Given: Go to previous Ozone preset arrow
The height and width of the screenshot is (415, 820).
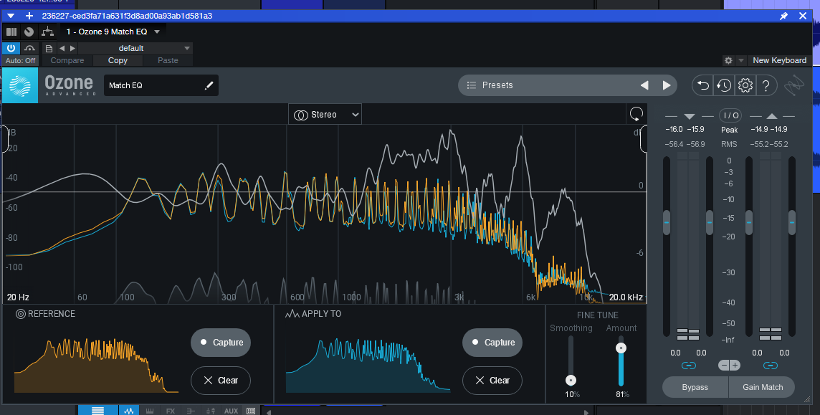Looking at the screenshot, I should [x=644, y=85].
